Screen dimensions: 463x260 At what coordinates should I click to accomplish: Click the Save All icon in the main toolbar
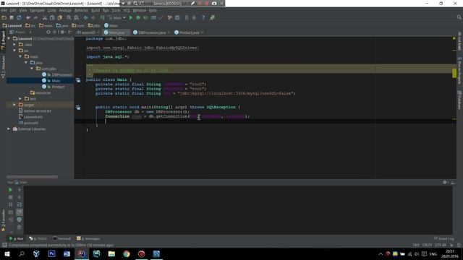(x=12, y=18)
